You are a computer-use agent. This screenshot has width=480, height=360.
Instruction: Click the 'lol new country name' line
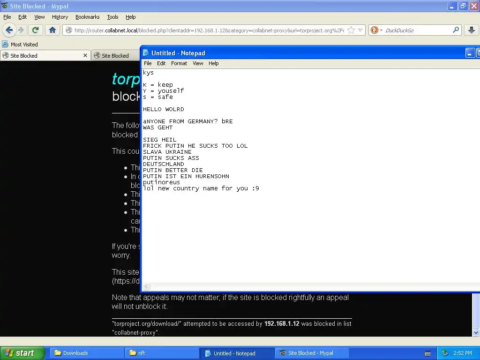201,188
